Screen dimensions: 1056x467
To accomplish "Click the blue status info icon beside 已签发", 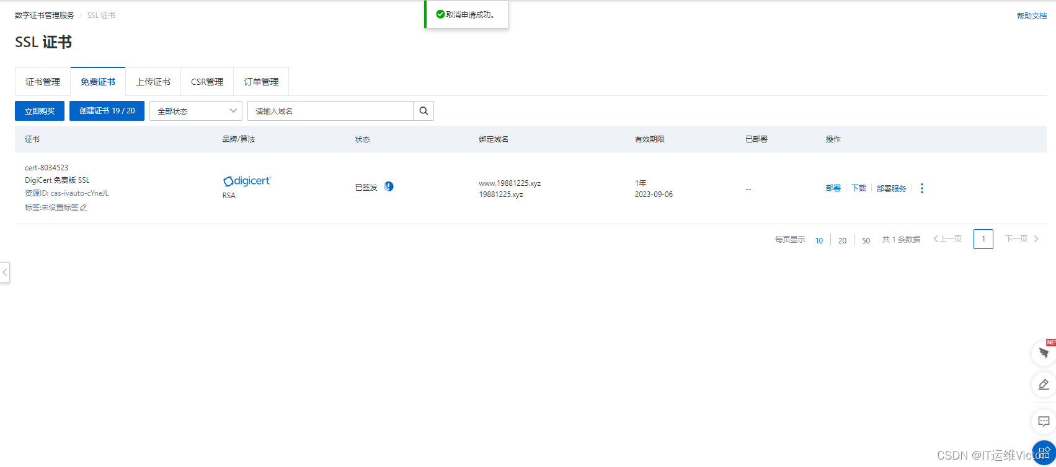I will 389,186.
